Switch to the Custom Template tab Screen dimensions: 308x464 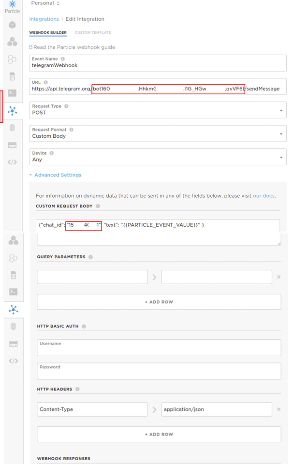[93, 33]
